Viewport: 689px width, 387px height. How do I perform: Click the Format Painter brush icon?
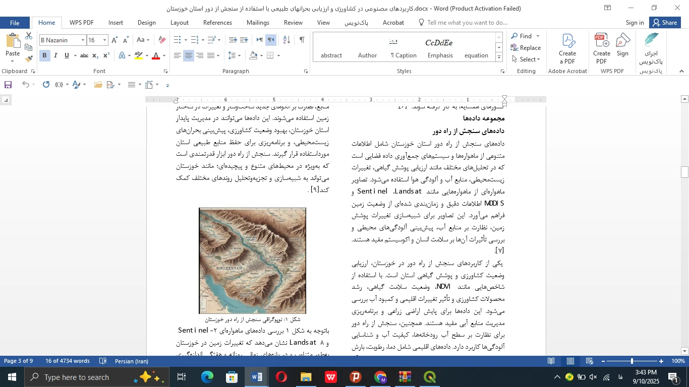tap(29, 58)
